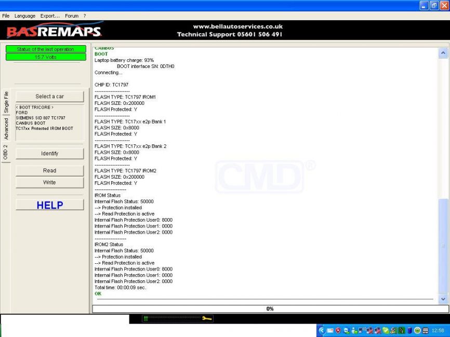This screenshot has width=450, height=337.
Task: Click the green 'OK' result text
Action: tap(98, 294)
